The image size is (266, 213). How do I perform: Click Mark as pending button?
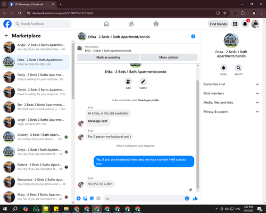(x=108, y=58)
